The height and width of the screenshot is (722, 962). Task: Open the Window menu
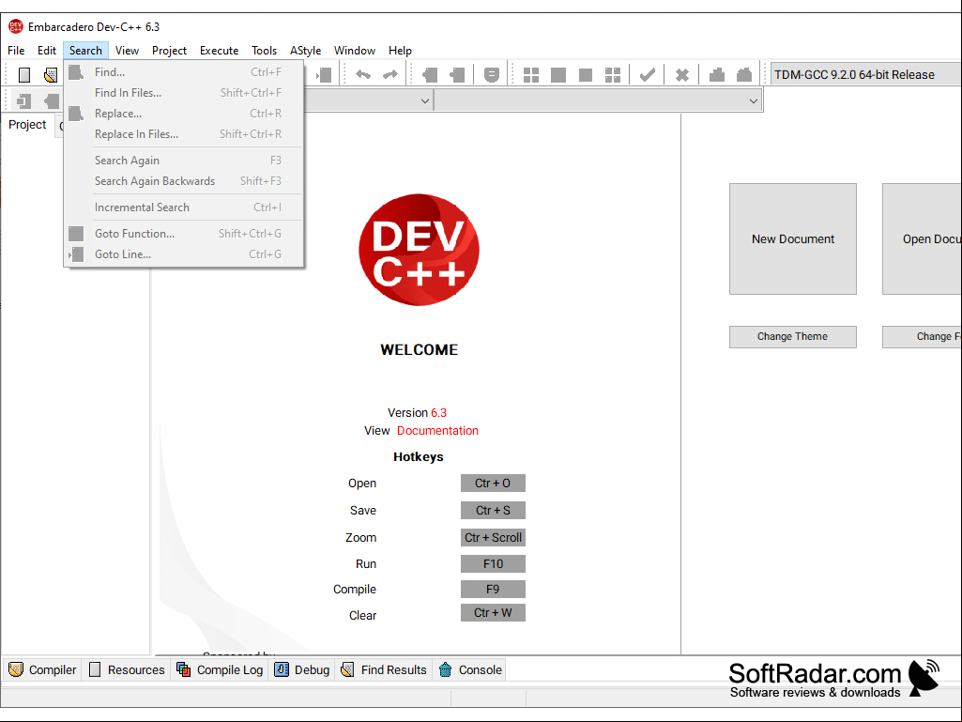tap(355, 51)
